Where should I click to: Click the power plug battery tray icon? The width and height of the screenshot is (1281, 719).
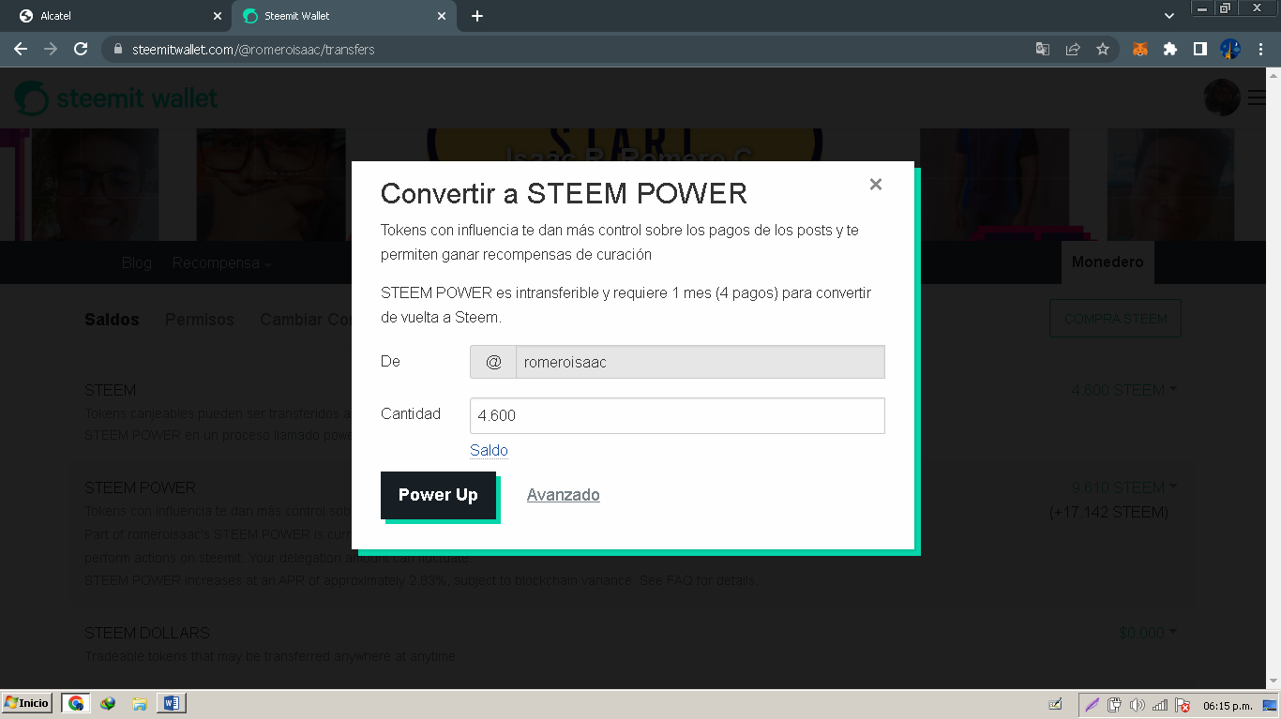[x=1115, y=705]
